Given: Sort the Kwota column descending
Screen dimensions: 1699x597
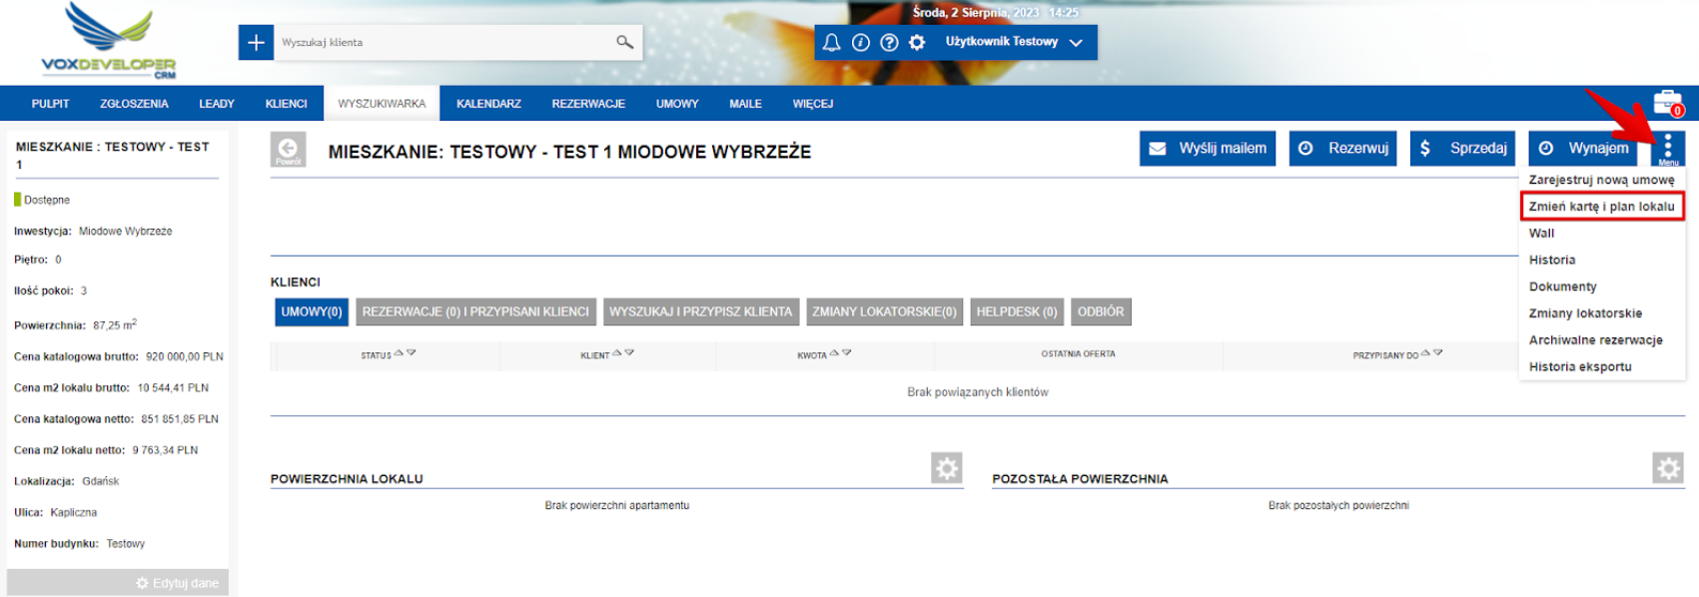Looking at the screenshot, I should coord(847,352).
